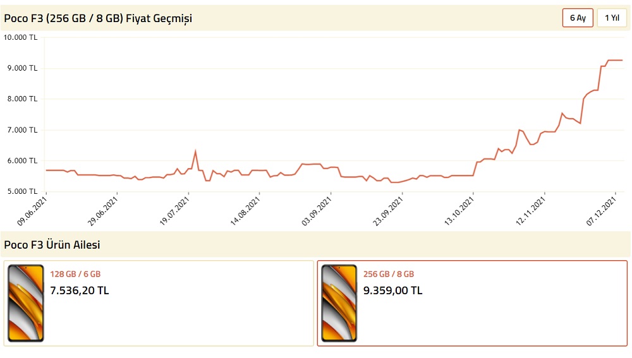Click the price spike near 19.07.2021
The image size is (632, 358).
(x=195, y=152)
